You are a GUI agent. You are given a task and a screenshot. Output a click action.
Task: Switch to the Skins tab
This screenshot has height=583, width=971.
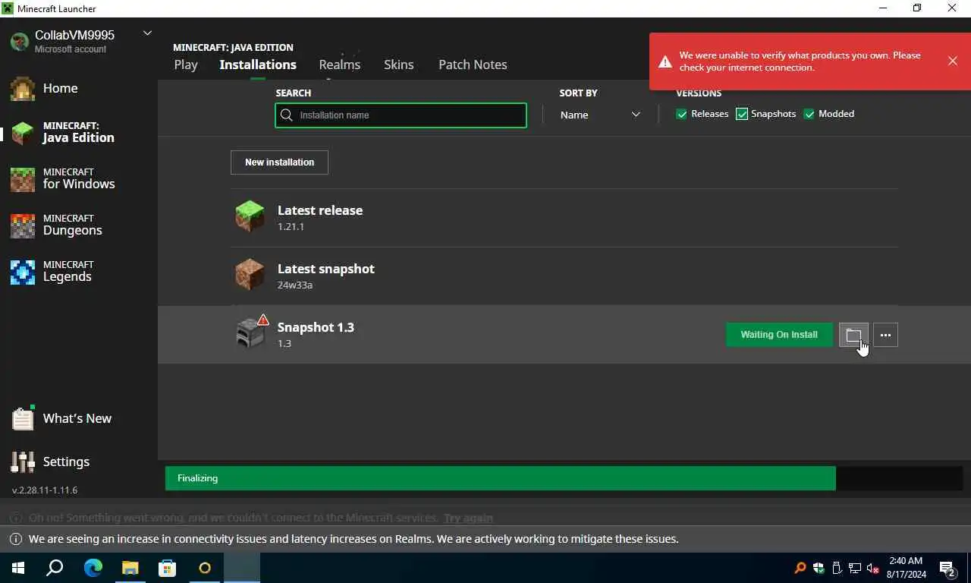(398, 65)
